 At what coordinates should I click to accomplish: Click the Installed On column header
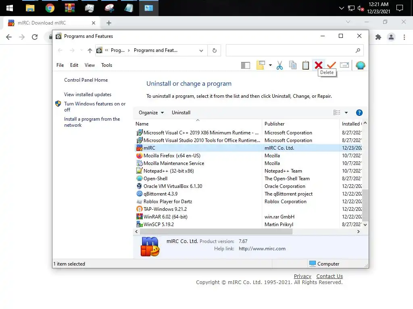coord(351,124)
